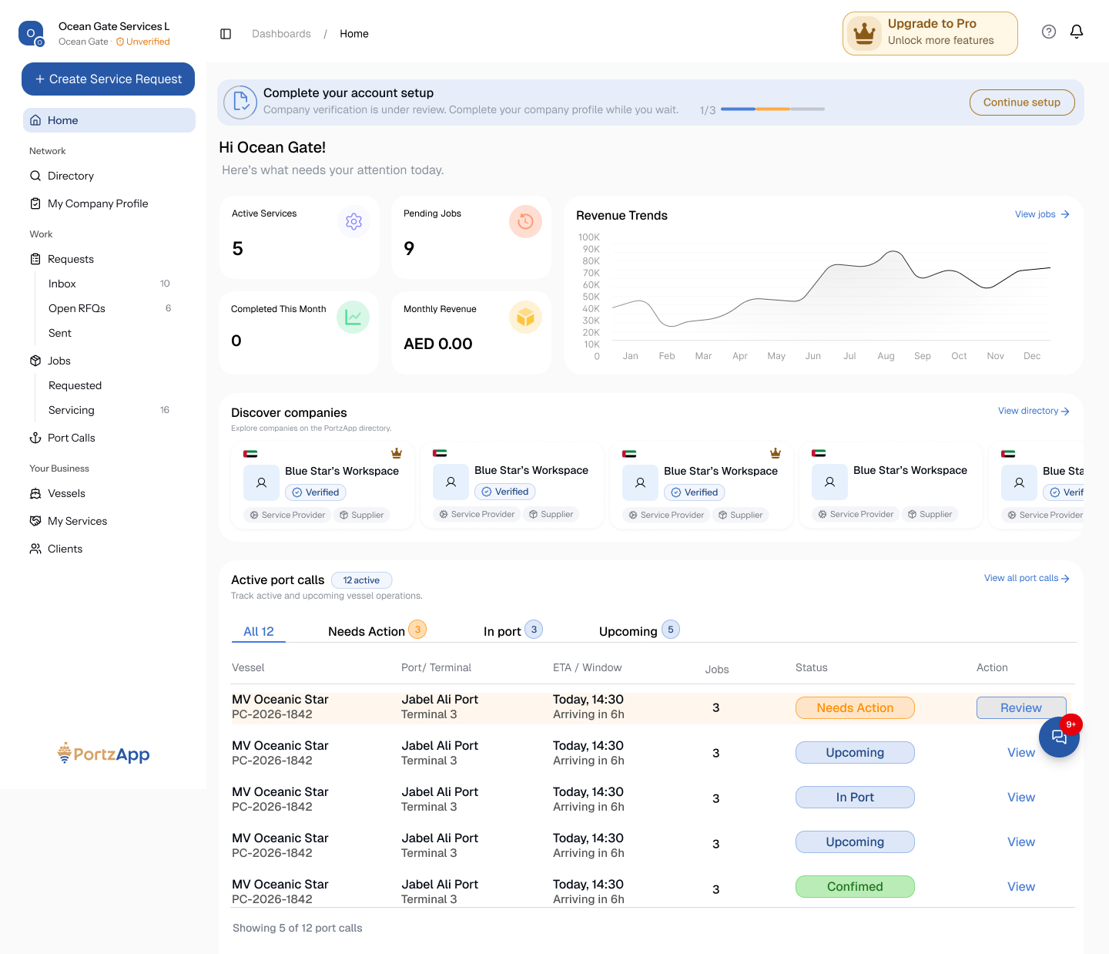Screen dimensions: 1109x954
Task: Switch to the All 12 tab
Action: pos(259,631)
